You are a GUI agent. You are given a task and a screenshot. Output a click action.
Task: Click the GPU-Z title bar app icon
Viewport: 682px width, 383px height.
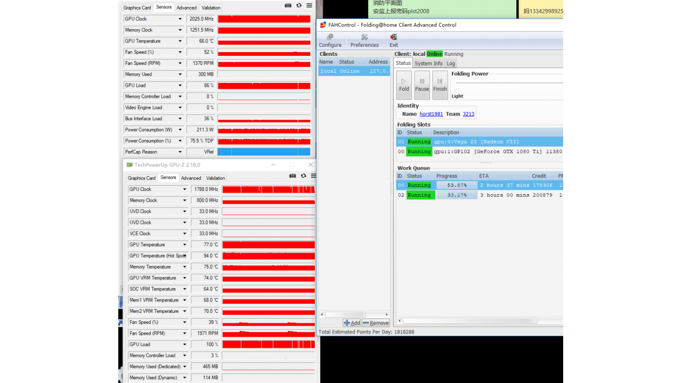click(x=129, y=165)
